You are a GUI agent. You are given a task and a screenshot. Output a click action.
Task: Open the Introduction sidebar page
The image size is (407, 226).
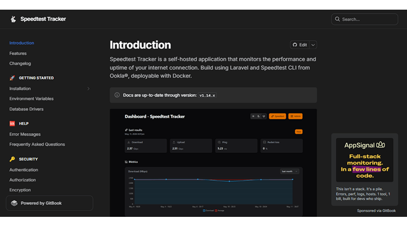click(x=21, y=43)
